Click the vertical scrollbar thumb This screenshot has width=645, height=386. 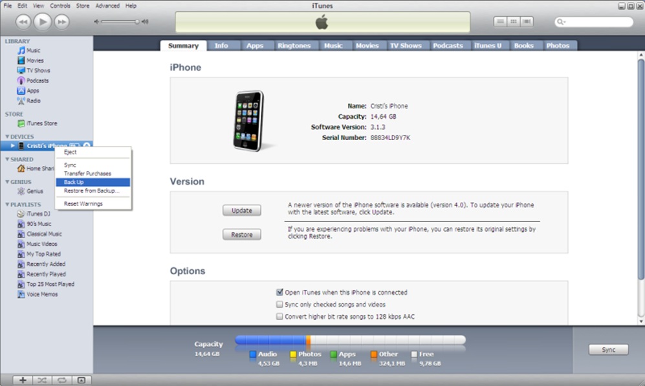coord(641,170)
